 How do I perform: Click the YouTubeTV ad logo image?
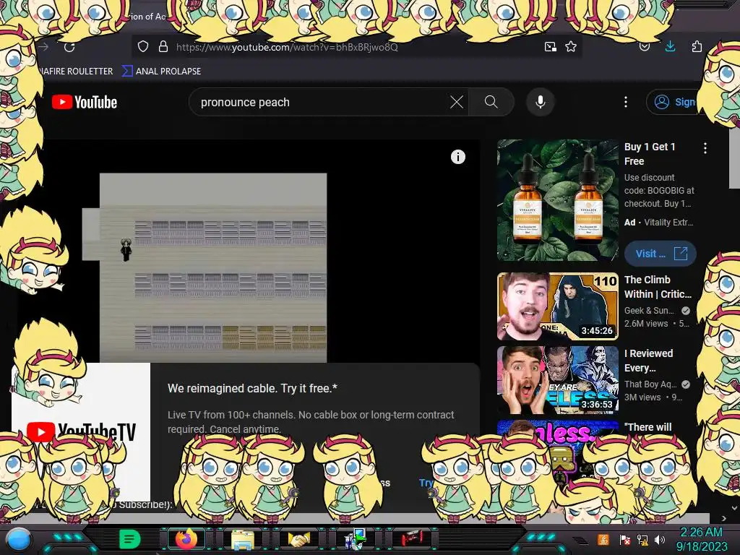[81, 431]
